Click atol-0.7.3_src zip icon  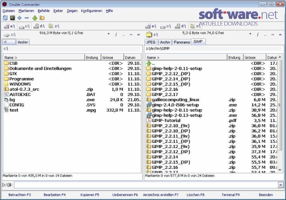6,89
